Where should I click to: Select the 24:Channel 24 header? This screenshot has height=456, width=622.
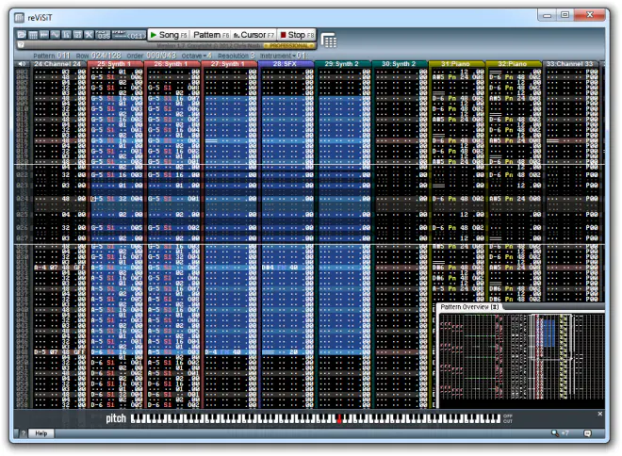point(57,64)
